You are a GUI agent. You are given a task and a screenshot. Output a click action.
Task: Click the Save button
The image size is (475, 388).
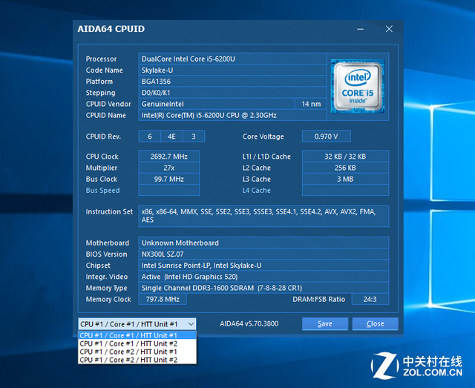tap(325, 323)
